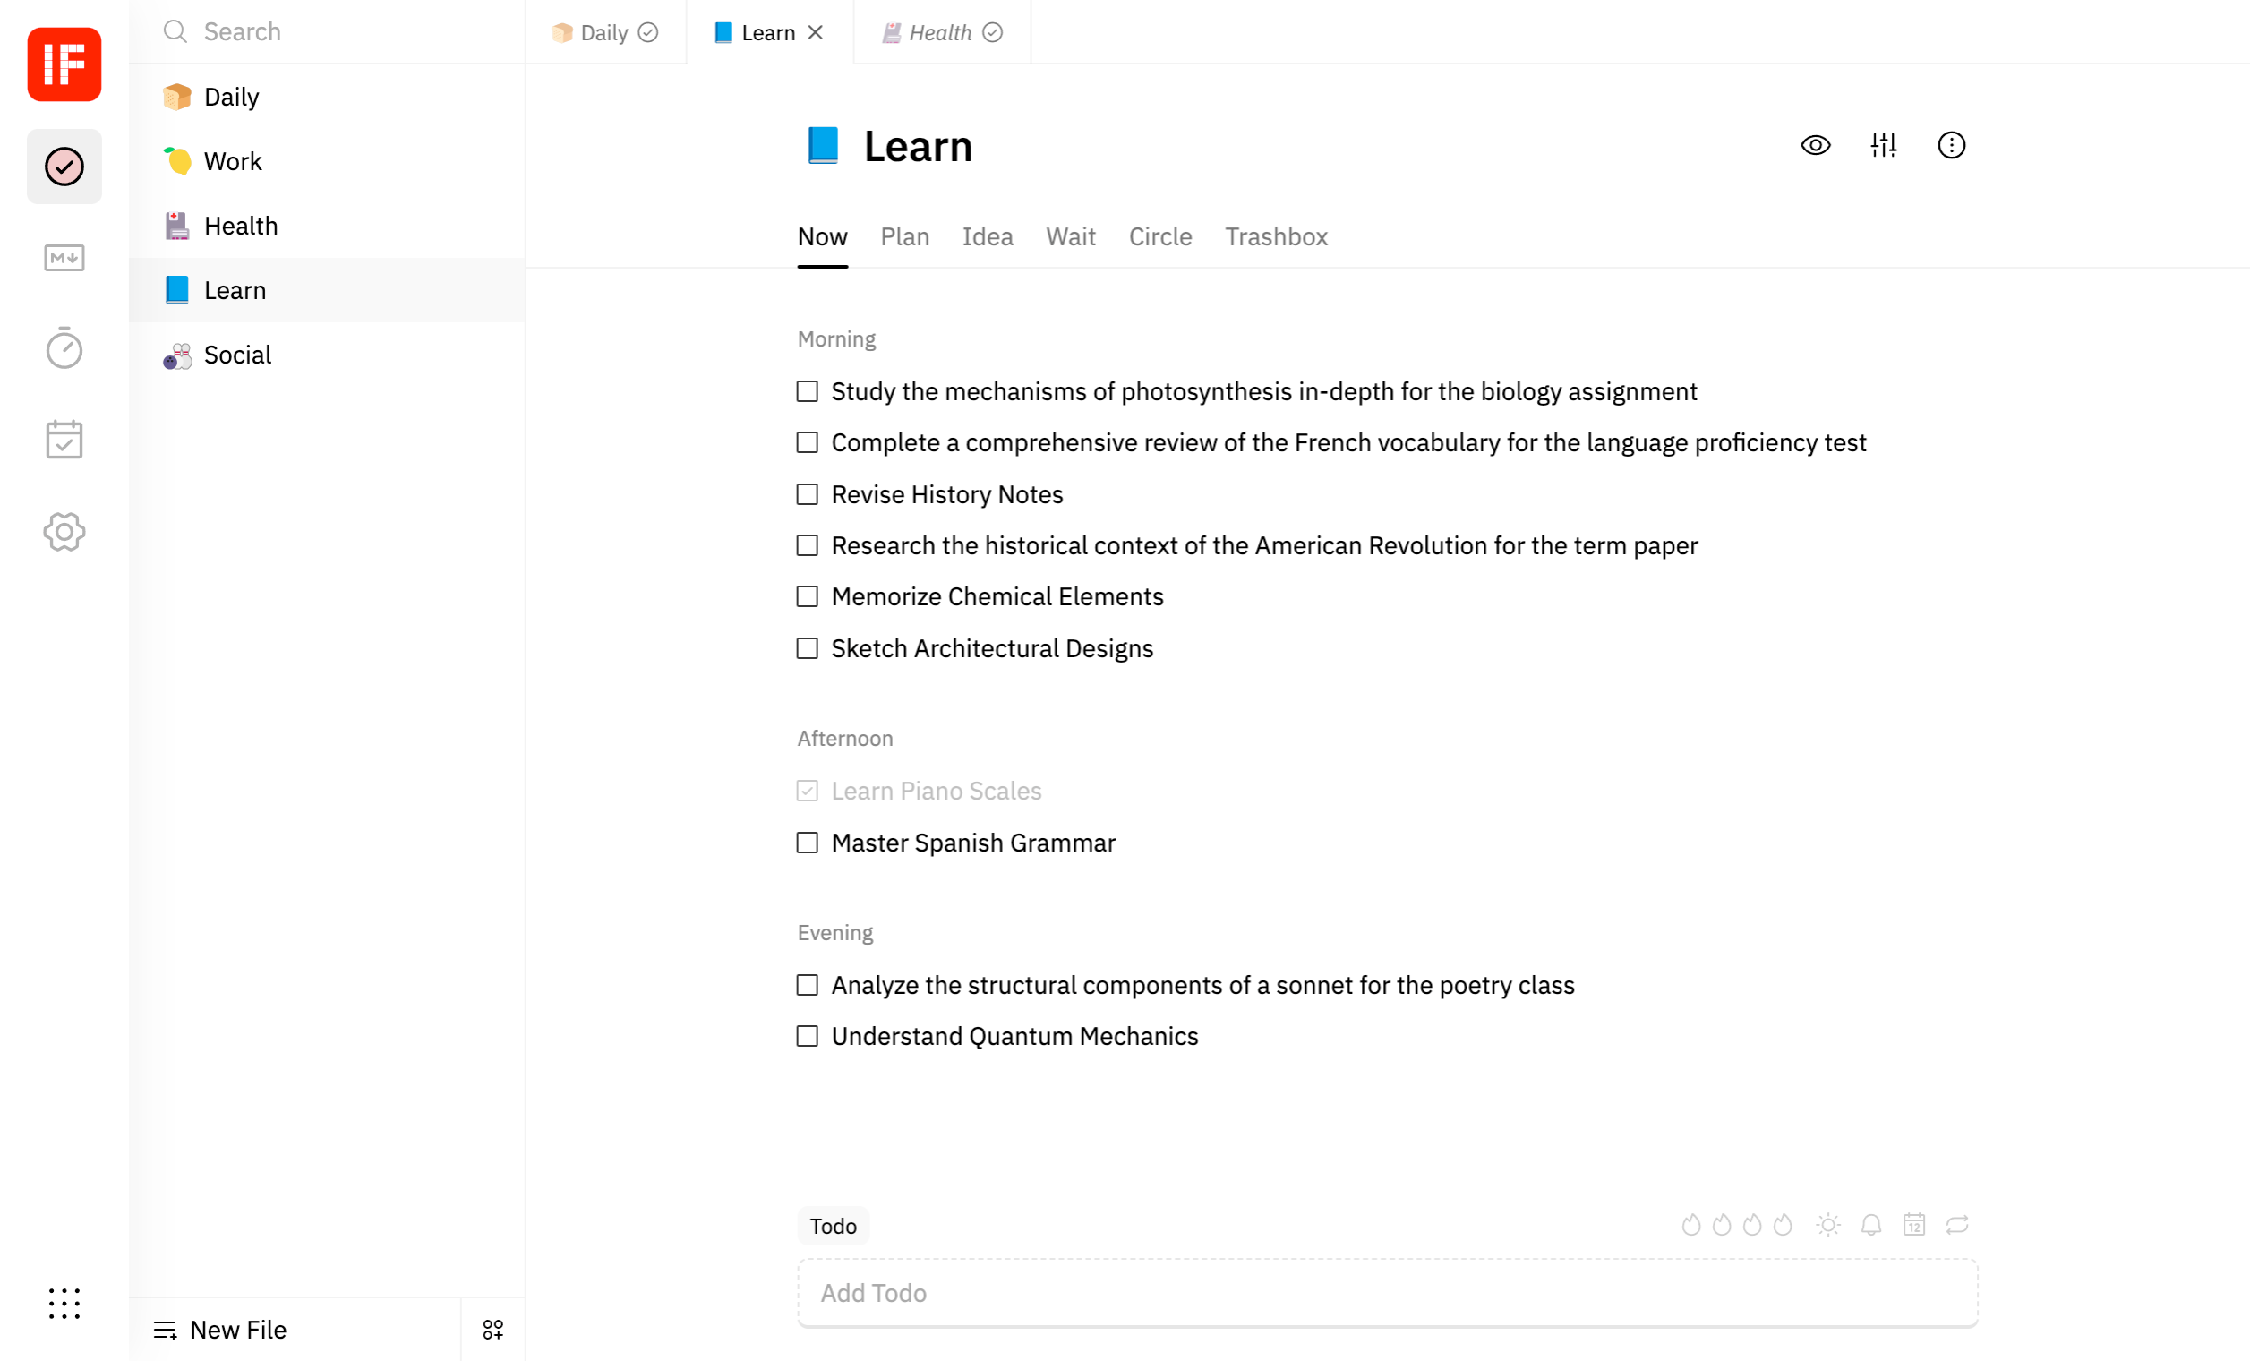The height and width of the screenshot is (1361, 2250).
Task: Click the repeat loop icon near Todo
Action: 1956,1225
